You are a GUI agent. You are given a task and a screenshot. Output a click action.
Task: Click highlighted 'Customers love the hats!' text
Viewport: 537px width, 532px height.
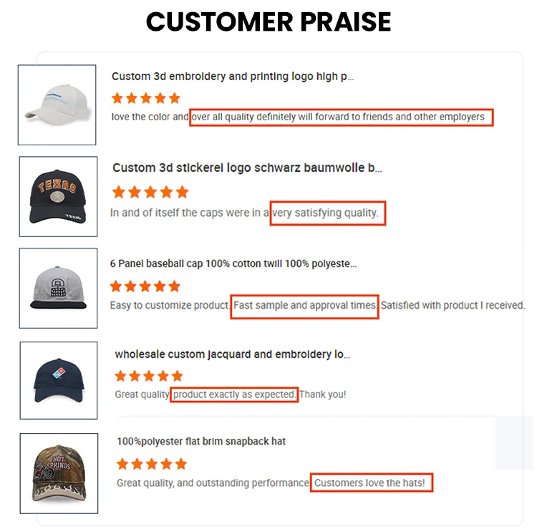pyautogui.click(x=372, y=483)
